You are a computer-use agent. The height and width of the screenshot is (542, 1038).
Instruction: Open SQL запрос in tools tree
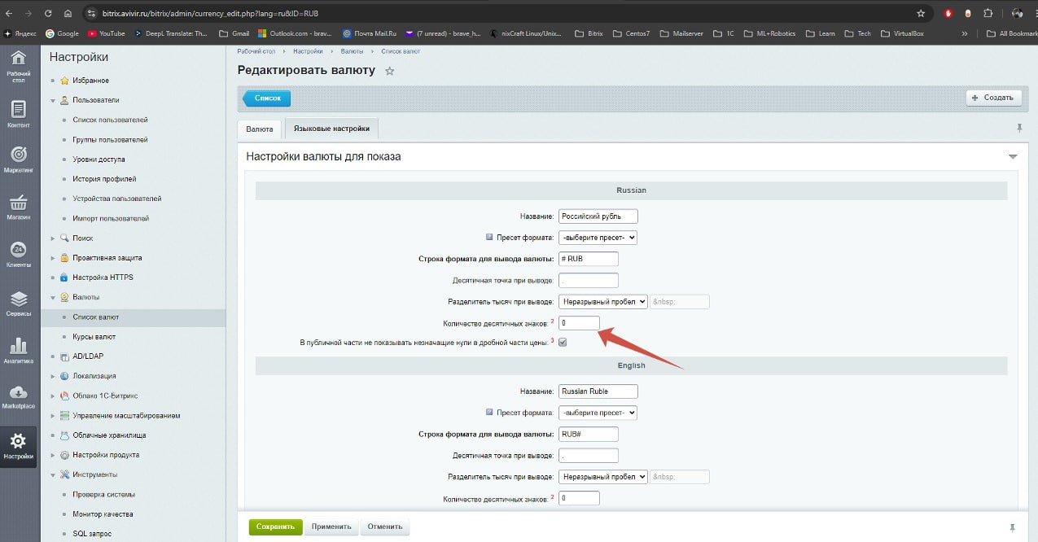tap(92, 534)
